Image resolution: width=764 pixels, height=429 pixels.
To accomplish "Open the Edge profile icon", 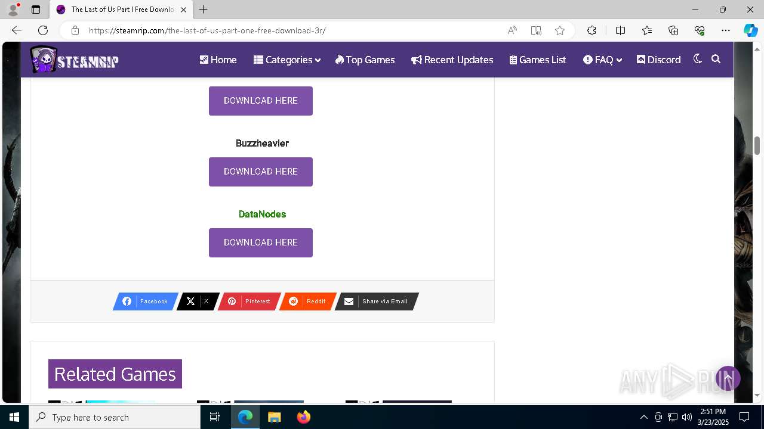I will click(x=13, y=10).
